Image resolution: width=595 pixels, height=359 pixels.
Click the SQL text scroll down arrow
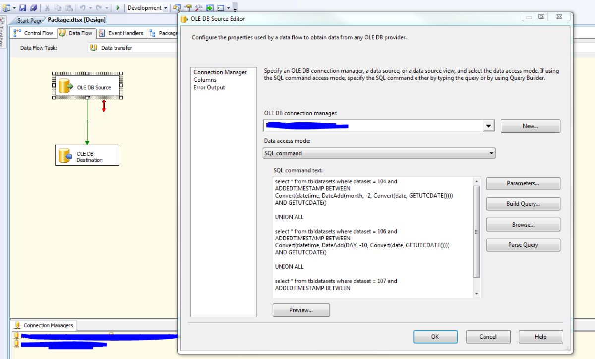(x=476, y=294)
